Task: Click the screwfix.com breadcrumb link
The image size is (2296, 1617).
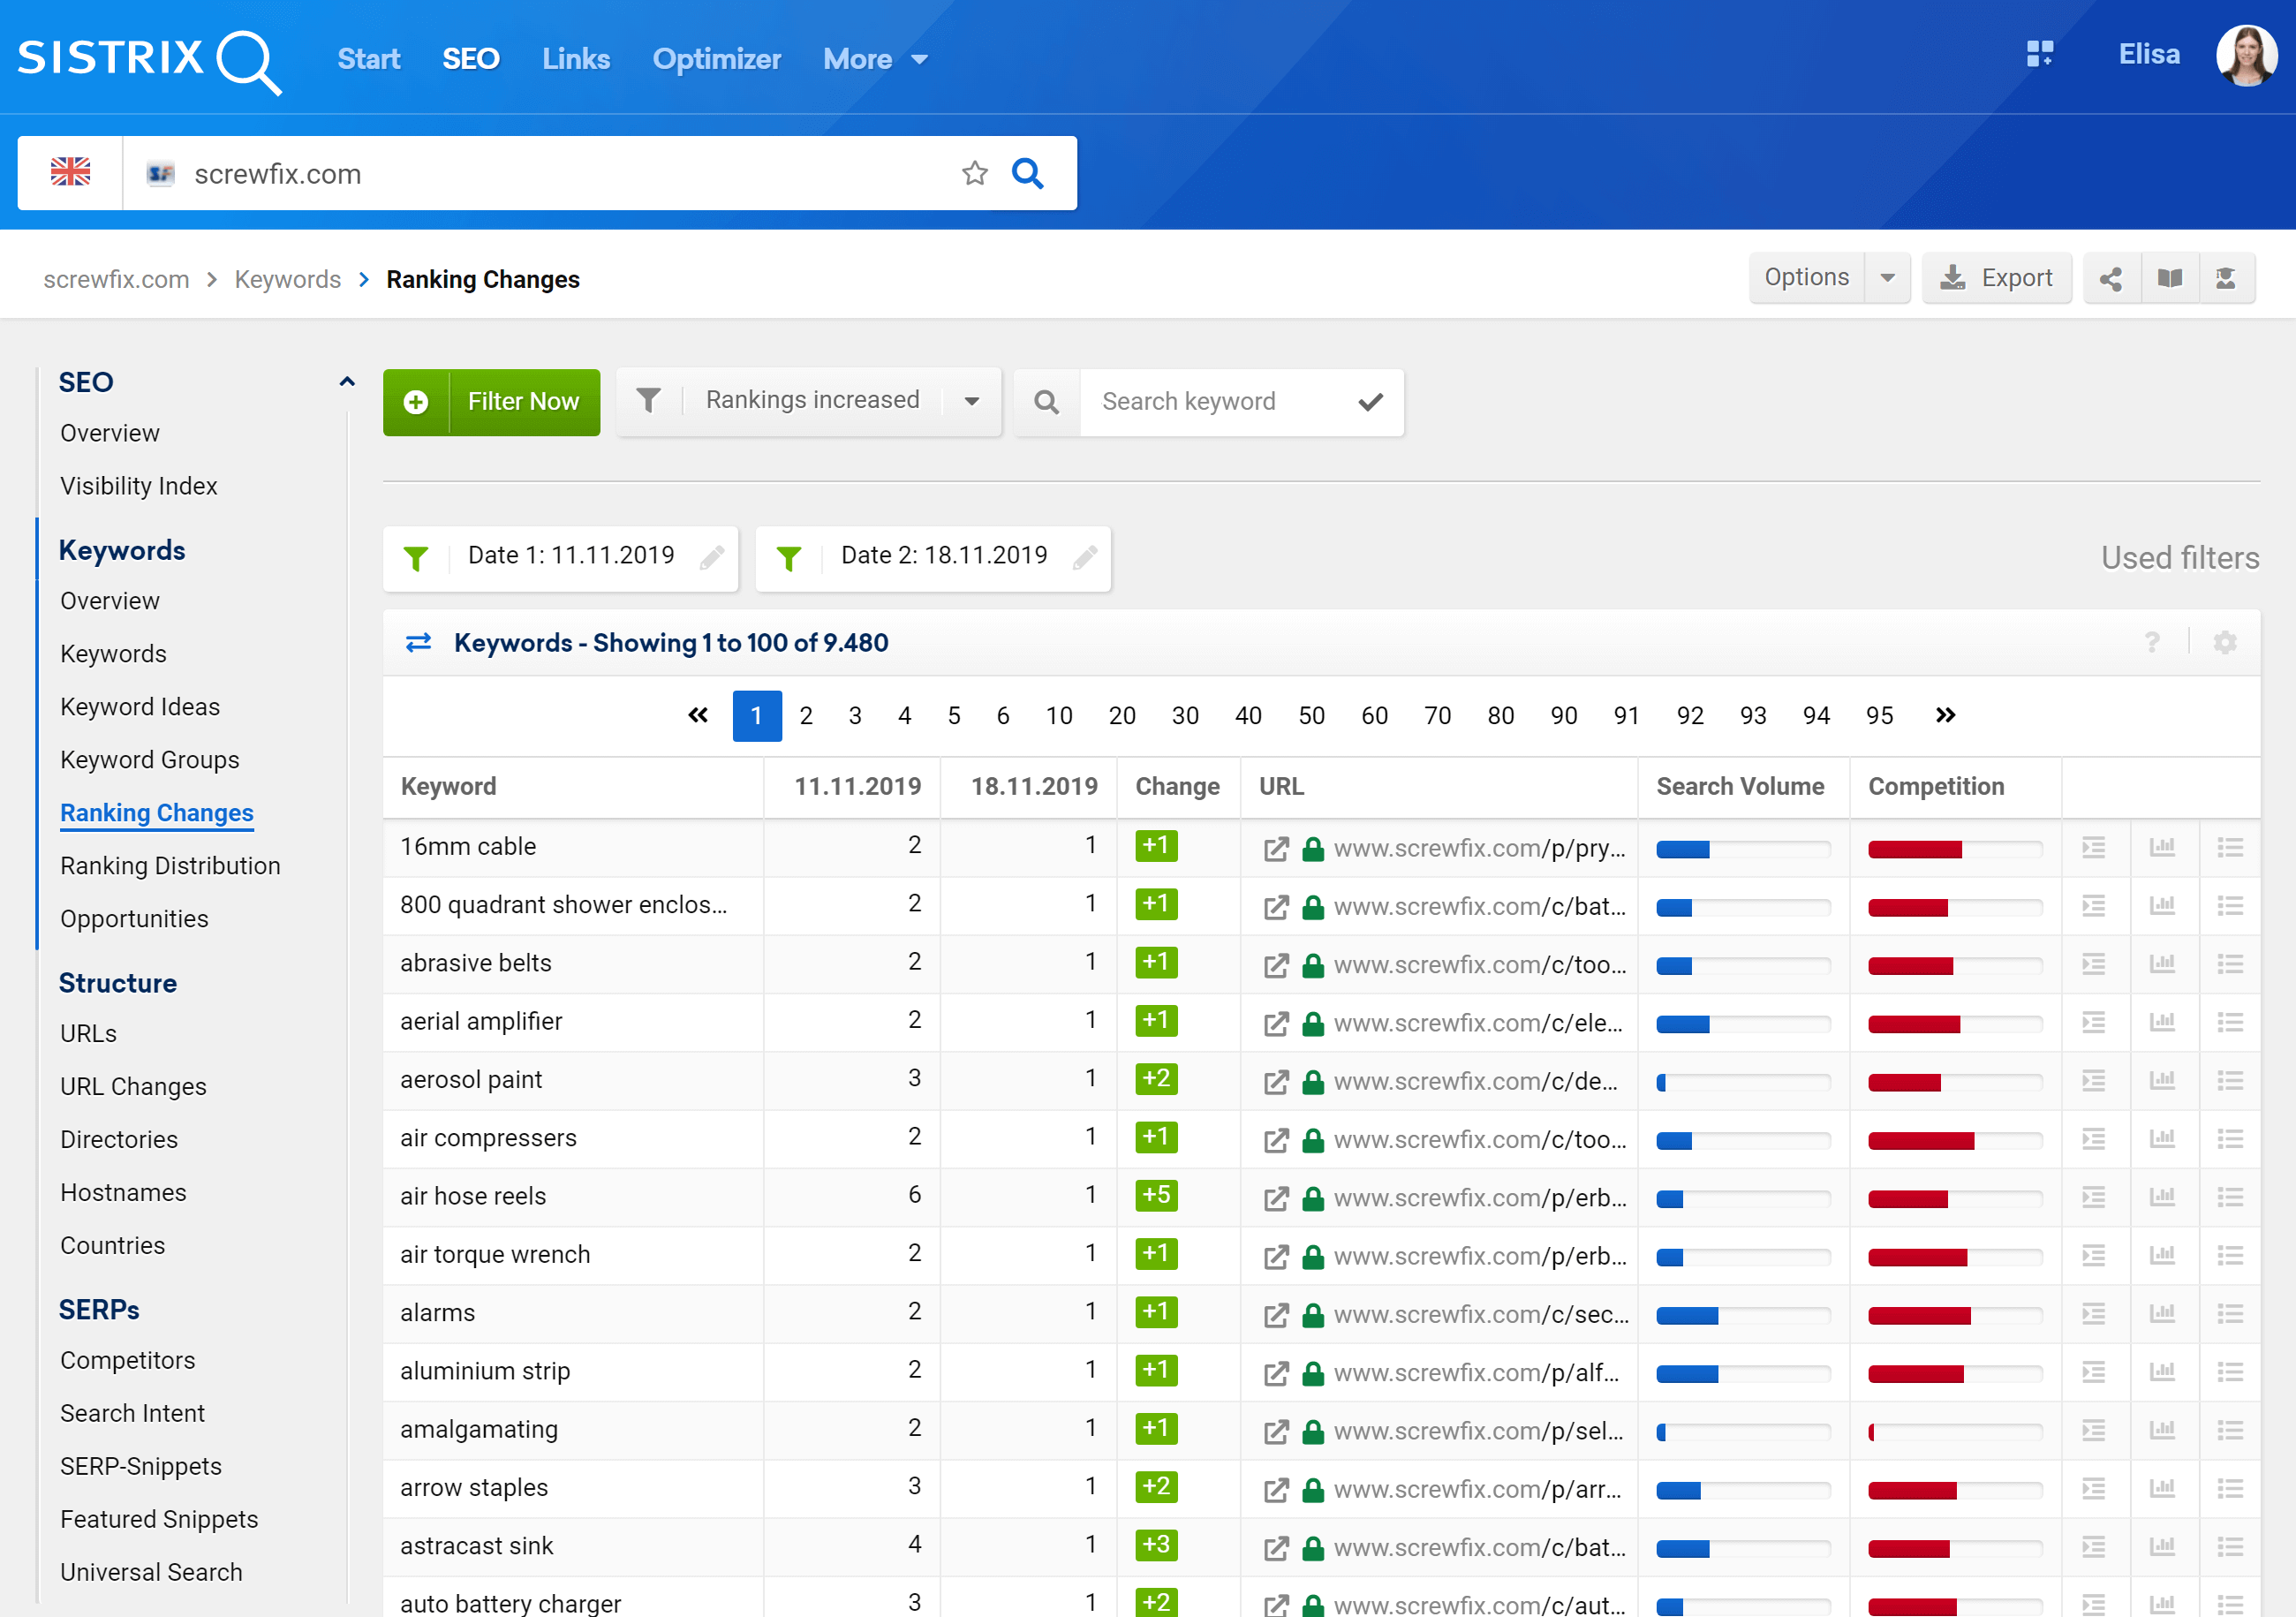Action: [x=116, y=279]
